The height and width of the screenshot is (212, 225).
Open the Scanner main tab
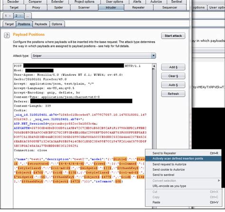click(84, 8)
